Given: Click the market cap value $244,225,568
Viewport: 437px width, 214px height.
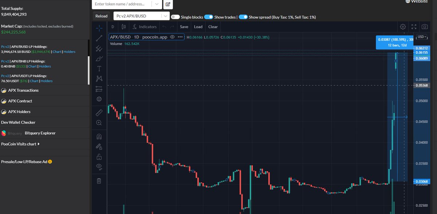Looking at the screenshot, I should point(13,32).
